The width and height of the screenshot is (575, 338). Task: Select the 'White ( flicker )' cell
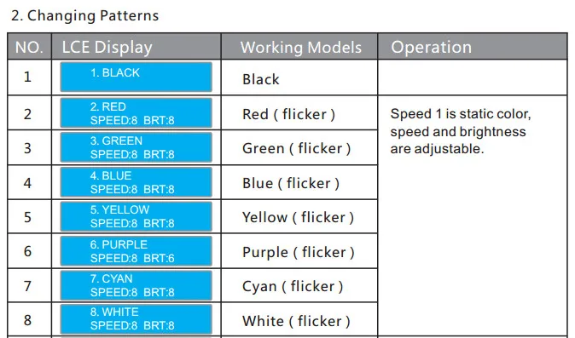pyautogui.click(x=299, y=320)
